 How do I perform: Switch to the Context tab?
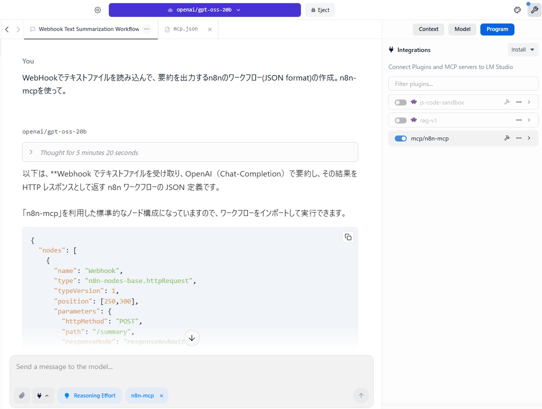pos(428,29)
